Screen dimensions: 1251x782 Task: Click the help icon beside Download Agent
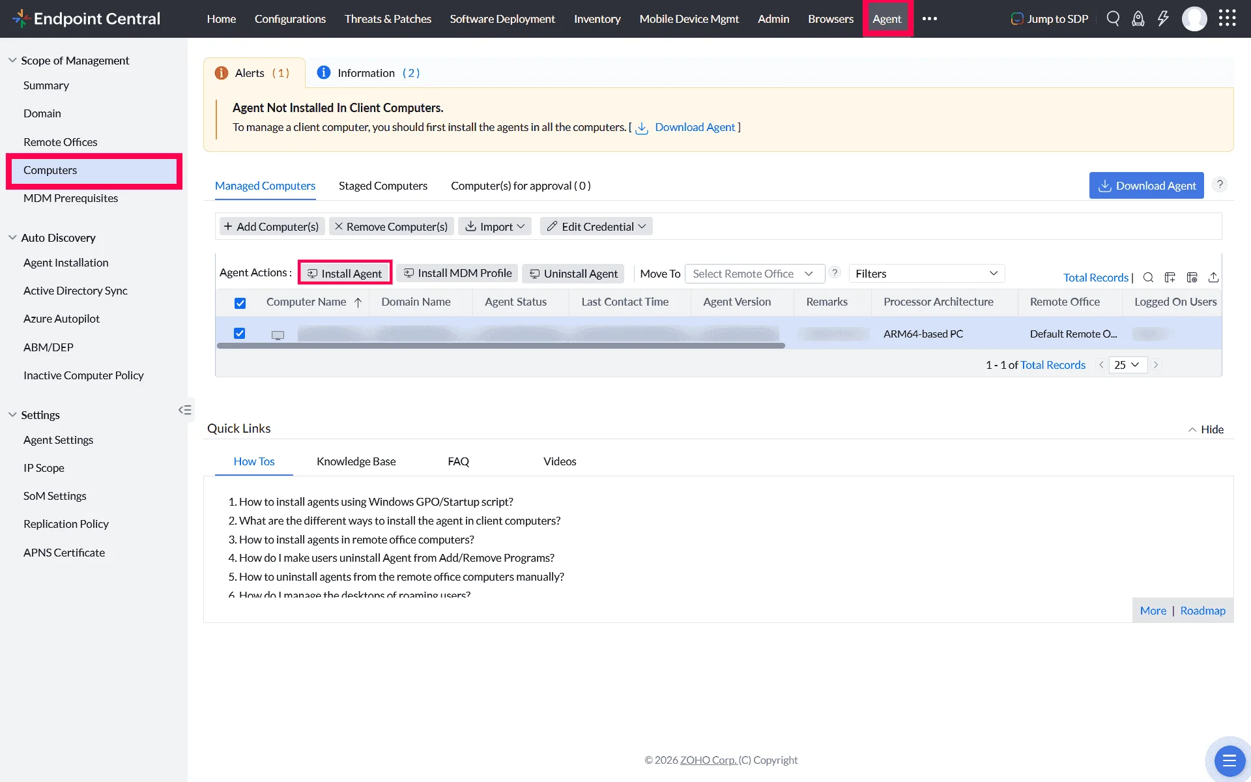pyautogui.click(x=1220, y=185)
